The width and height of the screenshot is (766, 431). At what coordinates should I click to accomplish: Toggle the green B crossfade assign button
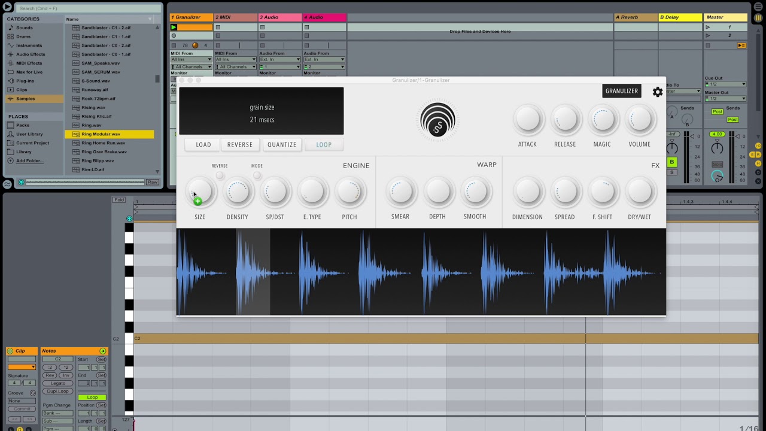(x=672, y=162)
